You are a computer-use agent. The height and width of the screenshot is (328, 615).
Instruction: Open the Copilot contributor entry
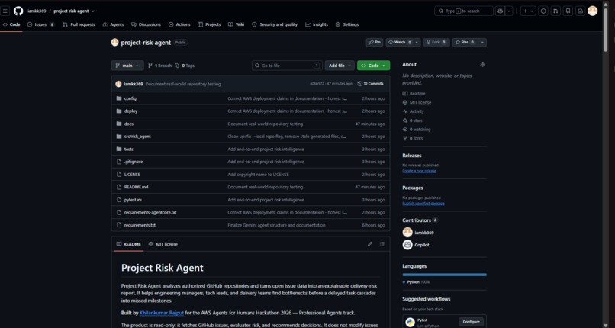pyautogui.click(x=416, y=245)
